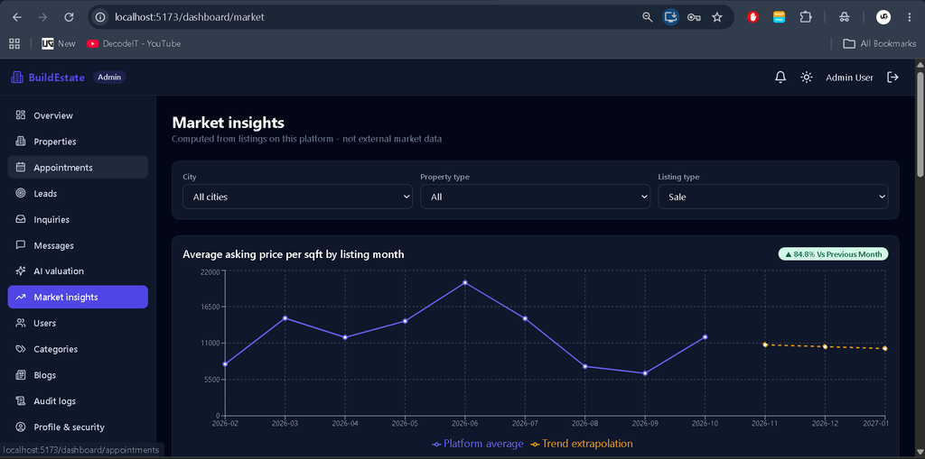Click the AI valuation sparkle icon
The width and height of the screenshot is (925, 459).
[21, 271]
